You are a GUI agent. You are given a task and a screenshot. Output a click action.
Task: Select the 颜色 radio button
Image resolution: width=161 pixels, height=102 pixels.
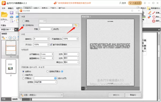24,21
